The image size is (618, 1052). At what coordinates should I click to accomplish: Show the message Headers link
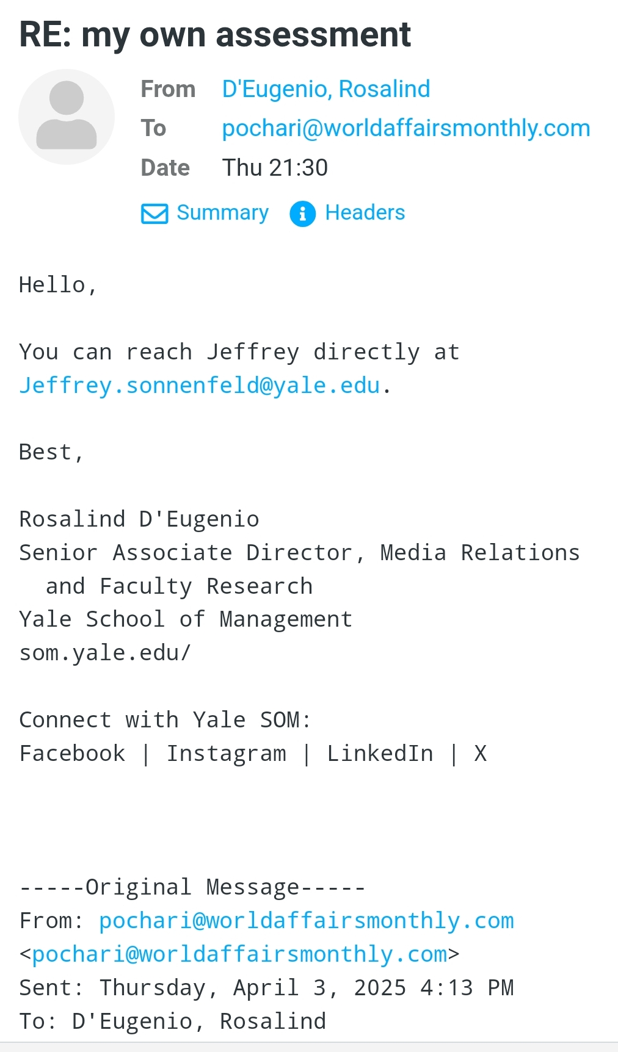pos(365,212)
